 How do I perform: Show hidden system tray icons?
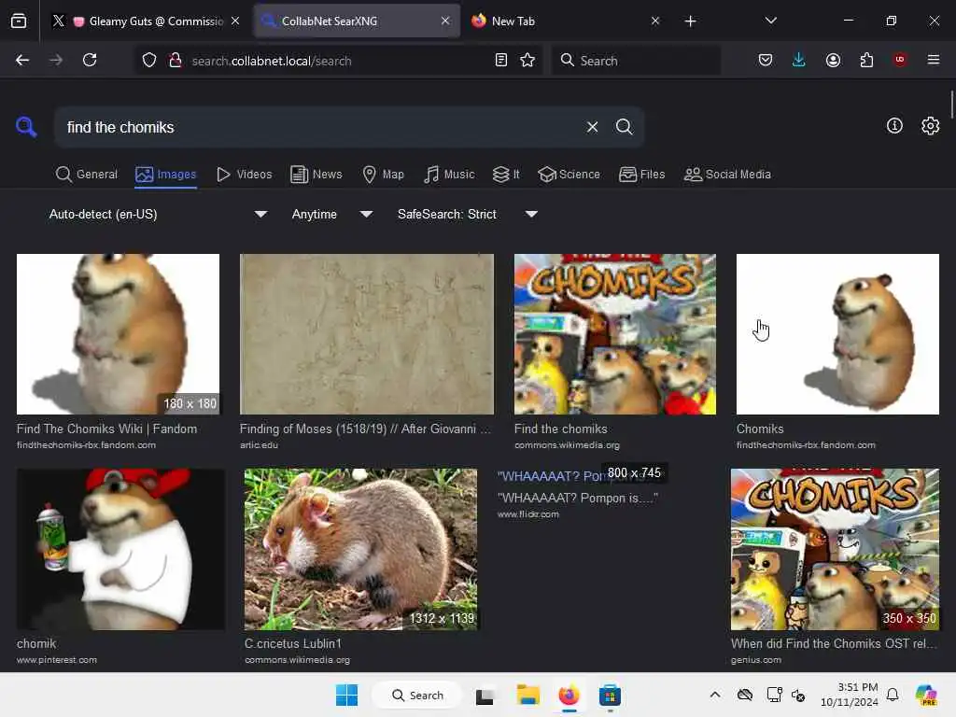pyautogui.click(x=715, y=695)
